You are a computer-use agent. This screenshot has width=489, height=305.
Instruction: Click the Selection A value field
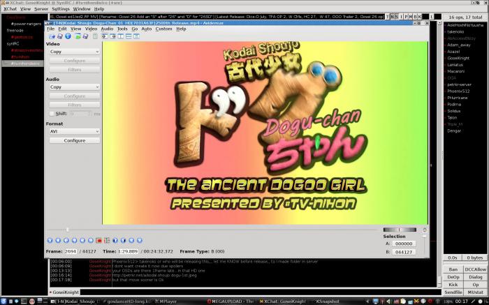click(404, 244)
